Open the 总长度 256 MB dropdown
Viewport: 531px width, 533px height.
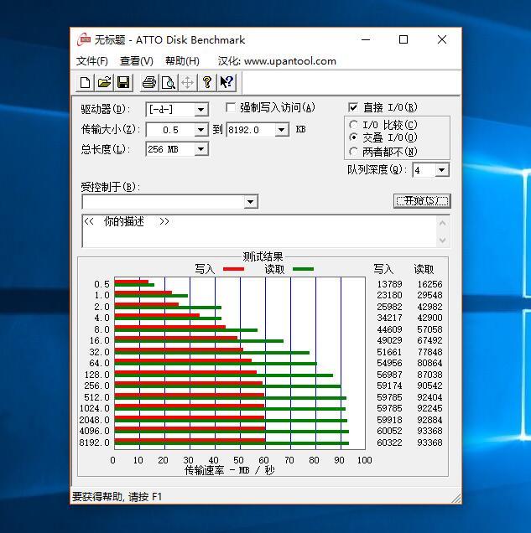coord(201,149)
